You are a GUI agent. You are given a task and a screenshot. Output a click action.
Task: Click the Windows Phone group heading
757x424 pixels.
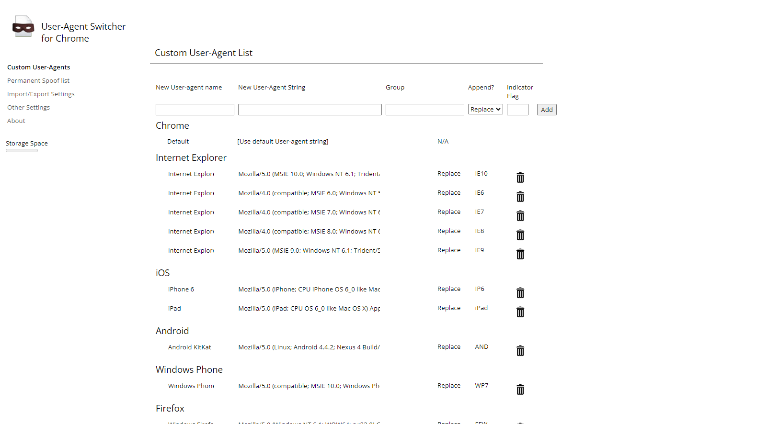coord(189,370)
